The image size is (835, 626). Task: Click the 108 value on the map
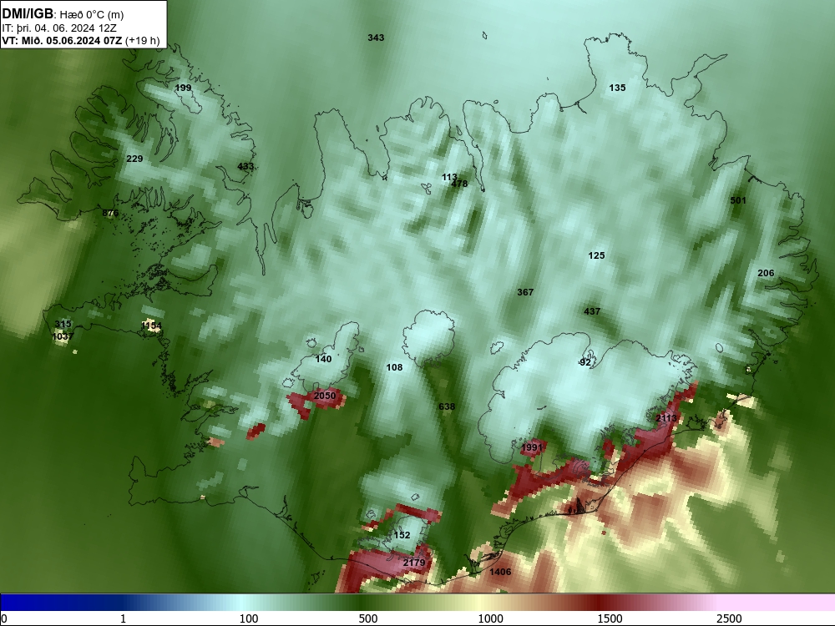tap(395, 367)
